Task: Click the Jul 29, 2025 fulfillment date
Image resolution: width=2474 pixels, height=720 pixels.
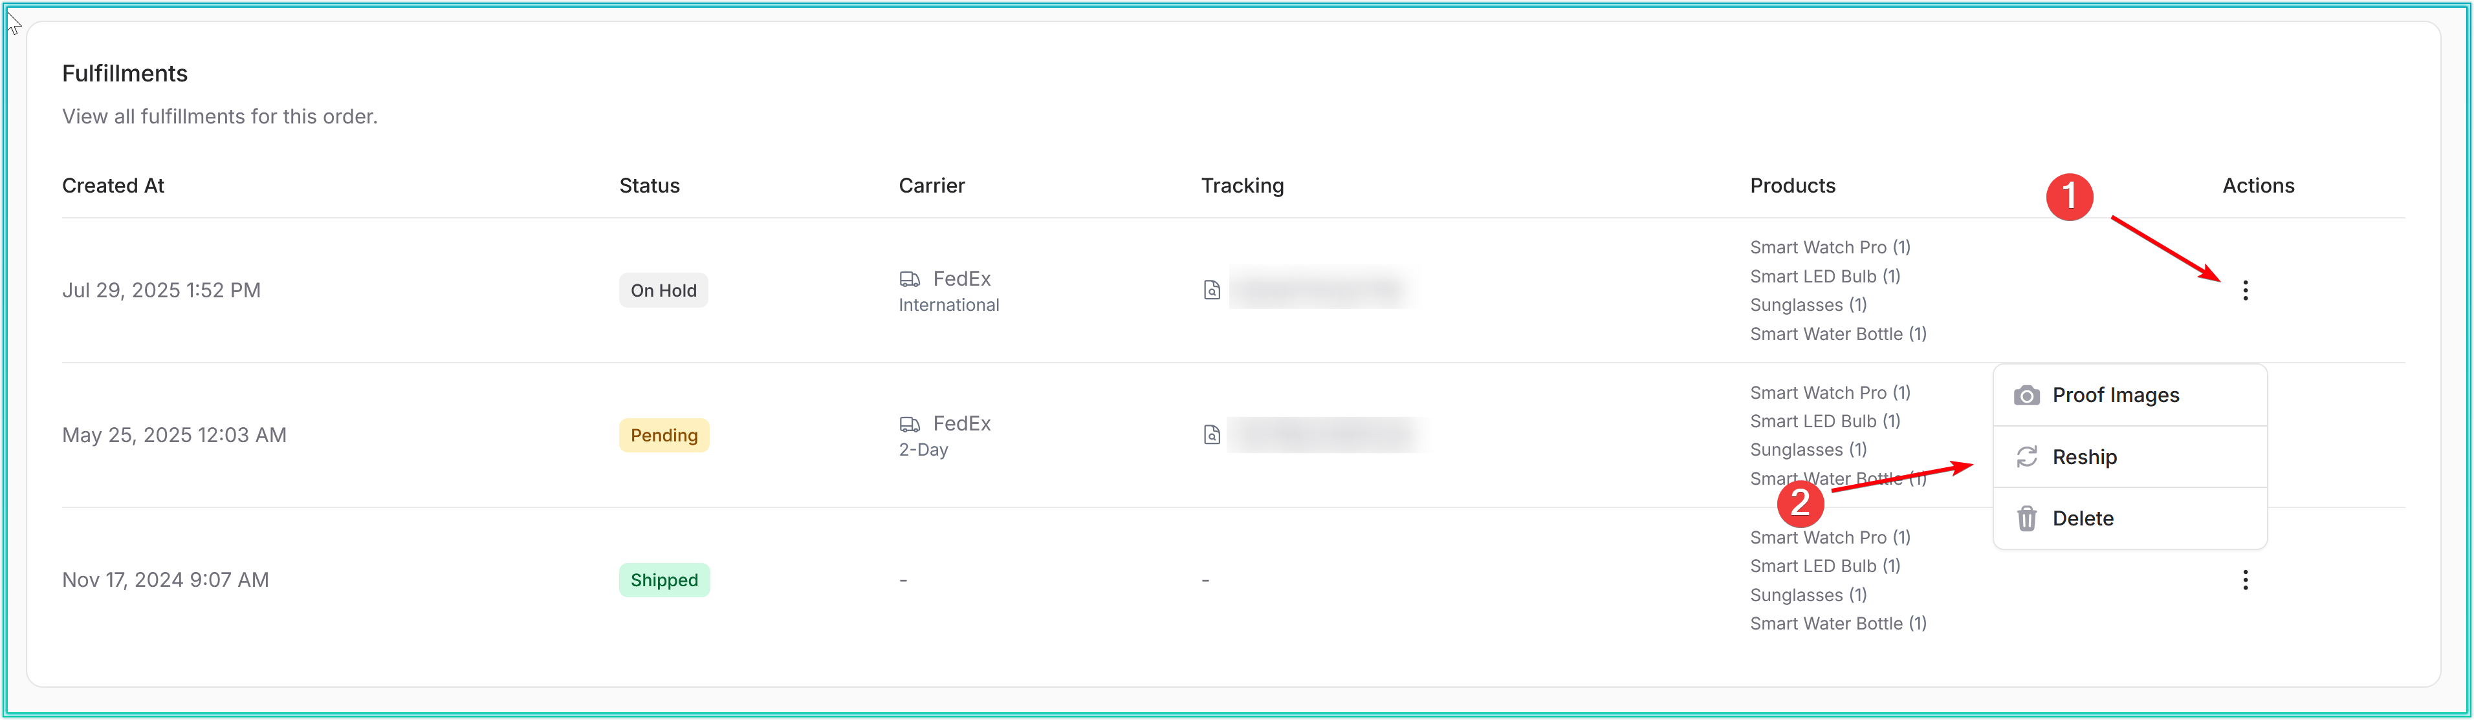Action: pyautogui.click(x=161, y=290)
